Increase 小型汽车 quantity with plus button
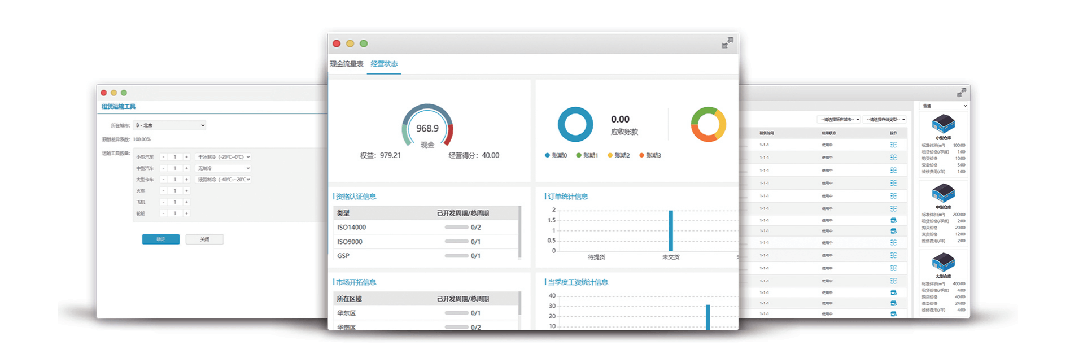The height and width of the screenshot is (358, 1070). (186, 157)
